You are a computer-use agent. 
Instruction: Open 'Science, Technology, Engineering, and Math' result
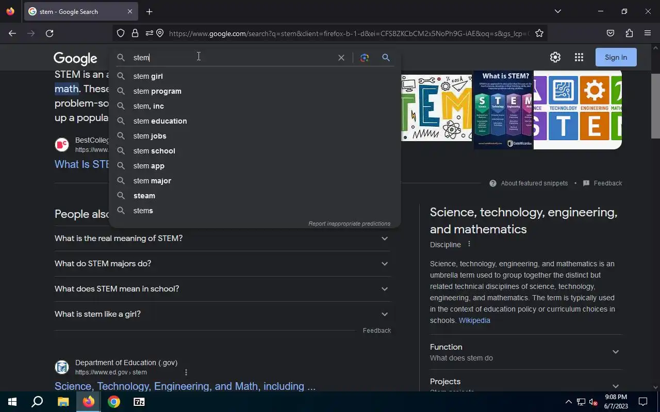[x=185, y=386]
